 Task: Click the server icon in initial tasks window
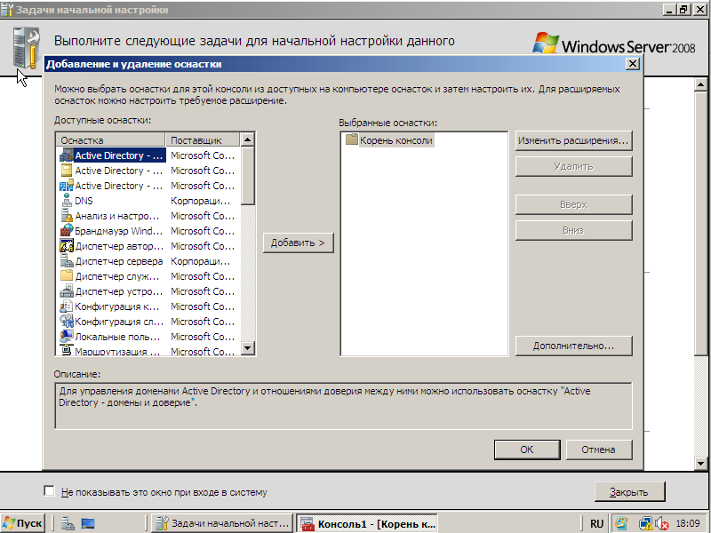tap(27, 49)
